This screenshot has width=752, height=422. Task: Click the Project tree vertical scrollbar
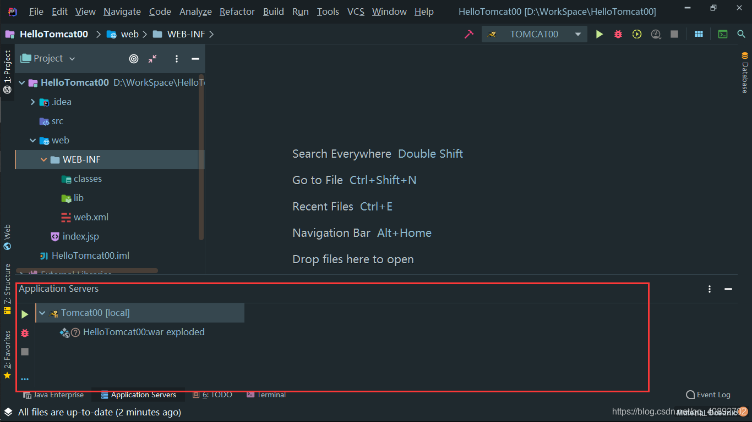[x=201, y=157]
